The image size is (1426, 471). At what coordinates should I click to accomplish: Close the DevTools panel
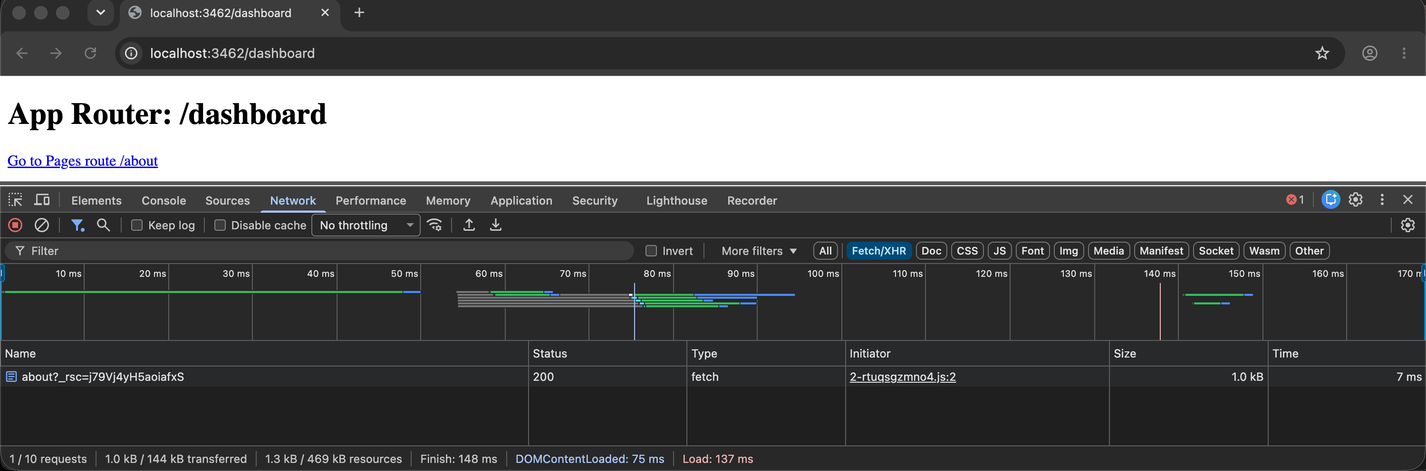1408,199
